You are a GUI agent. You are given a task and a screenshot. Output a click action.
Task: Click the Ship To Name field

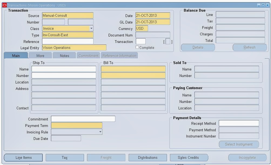64,69
